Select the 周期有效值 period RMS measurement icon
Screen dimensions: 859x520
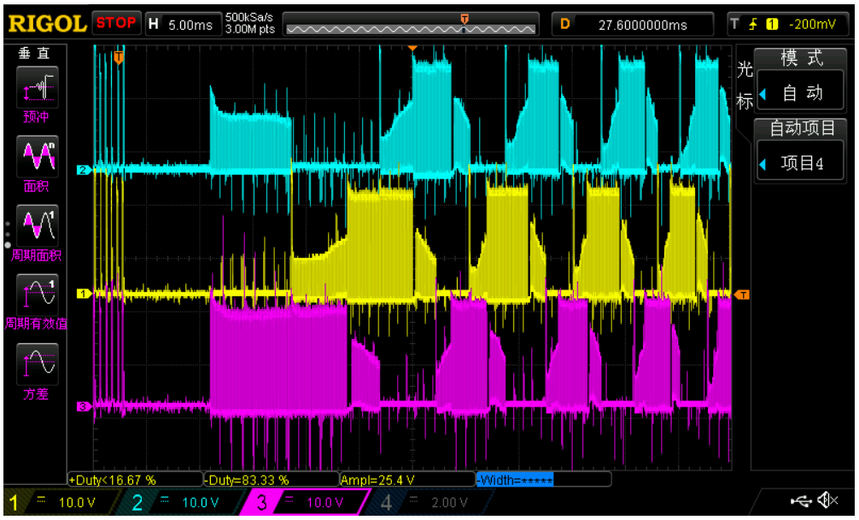click(x=38, y=295)
